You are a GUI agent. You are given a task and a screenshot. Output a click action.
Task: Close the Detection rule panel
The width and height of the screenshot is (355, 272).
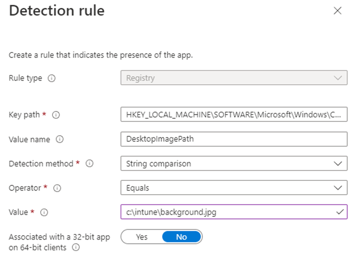pyautogui.click(x=337, y=11)
